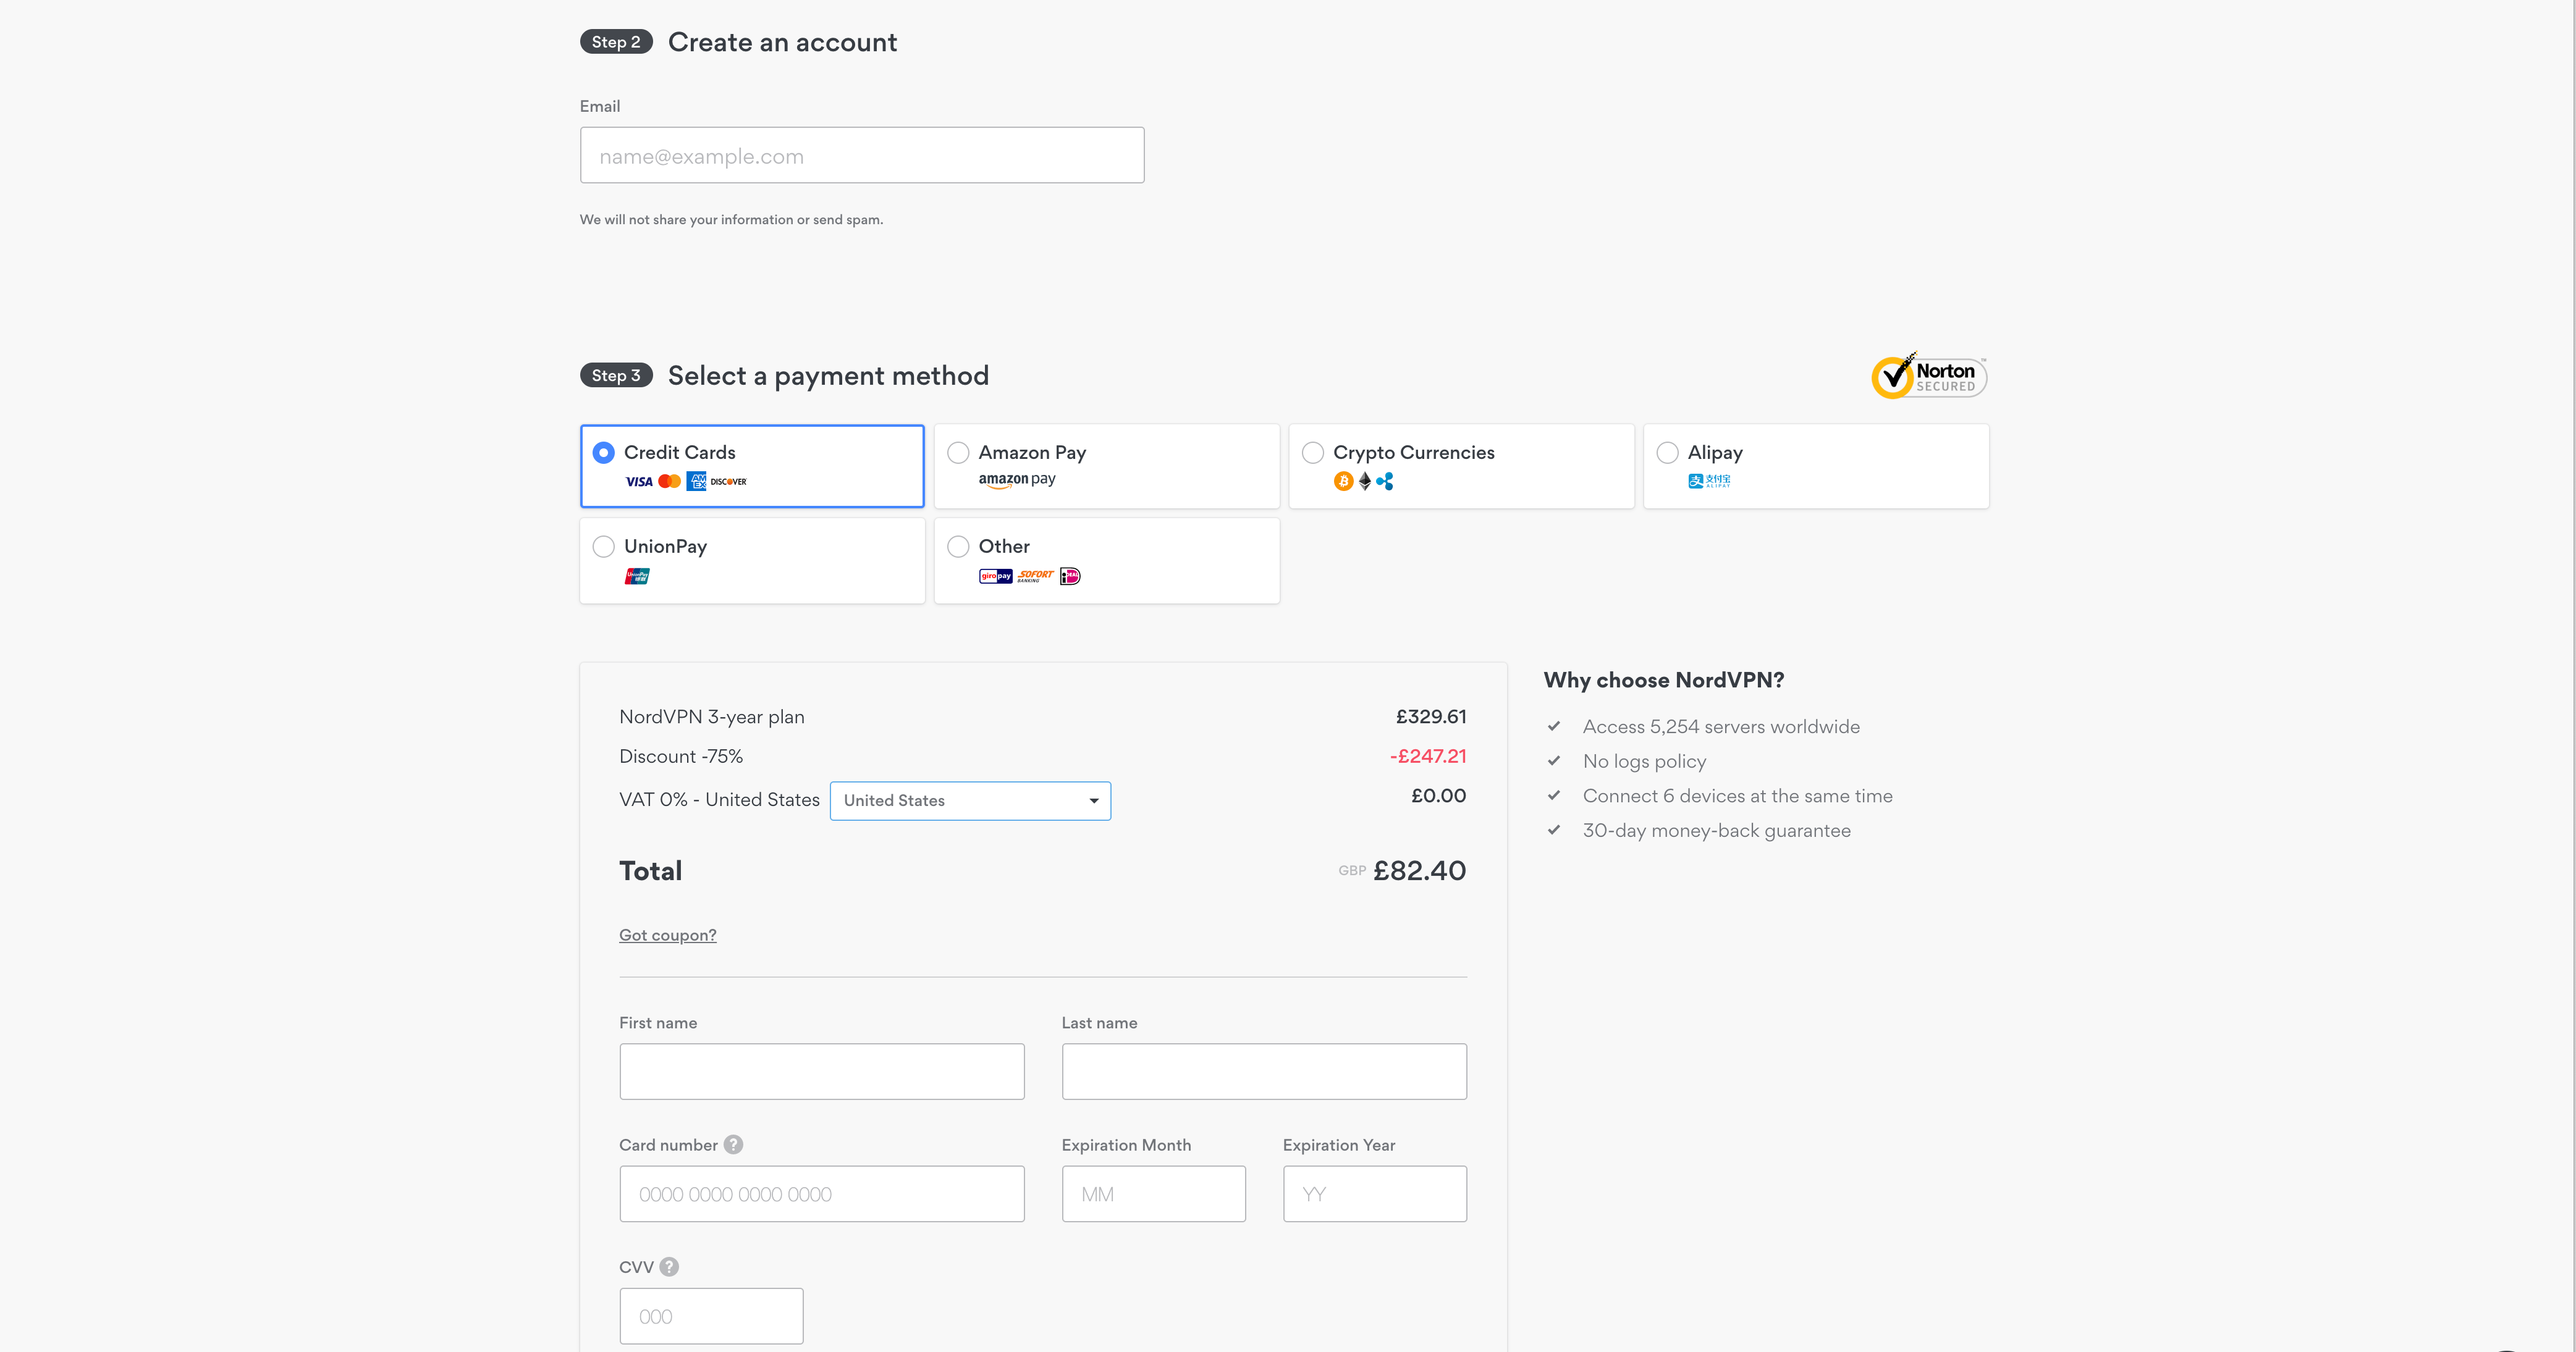Click the amazon pay logo
This screenshot has height=1352, width=2576.
tap(1017, 480)
